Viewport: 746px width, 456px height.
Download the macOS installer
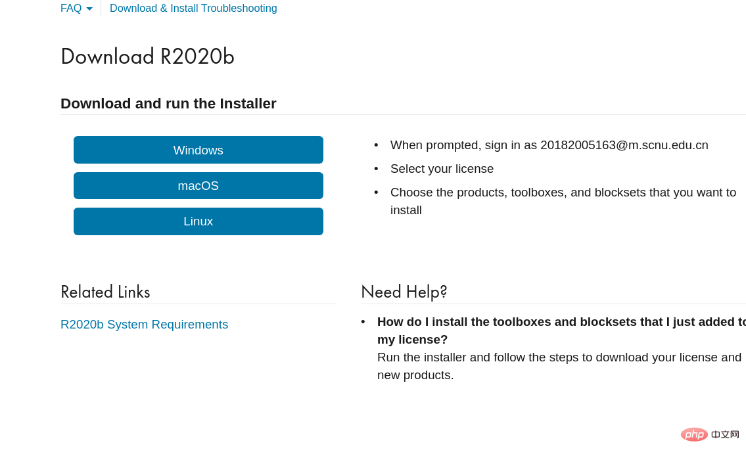198,186
